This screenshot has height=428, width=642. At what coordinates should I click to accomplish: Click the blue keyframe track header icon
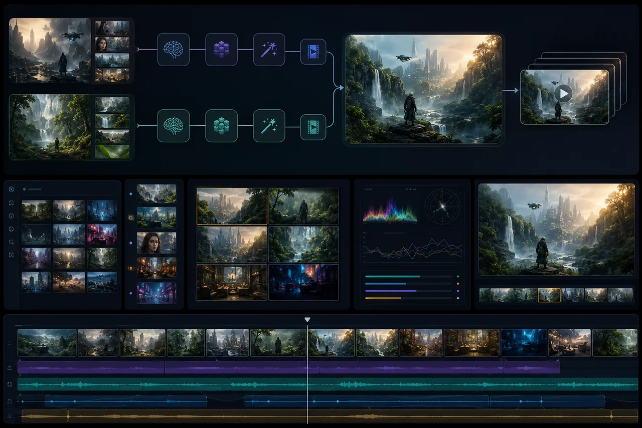10,401
